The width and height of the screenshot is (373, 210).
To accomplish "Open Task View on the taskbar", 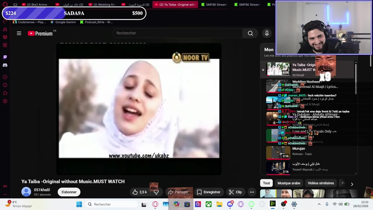I will (144, 204).
